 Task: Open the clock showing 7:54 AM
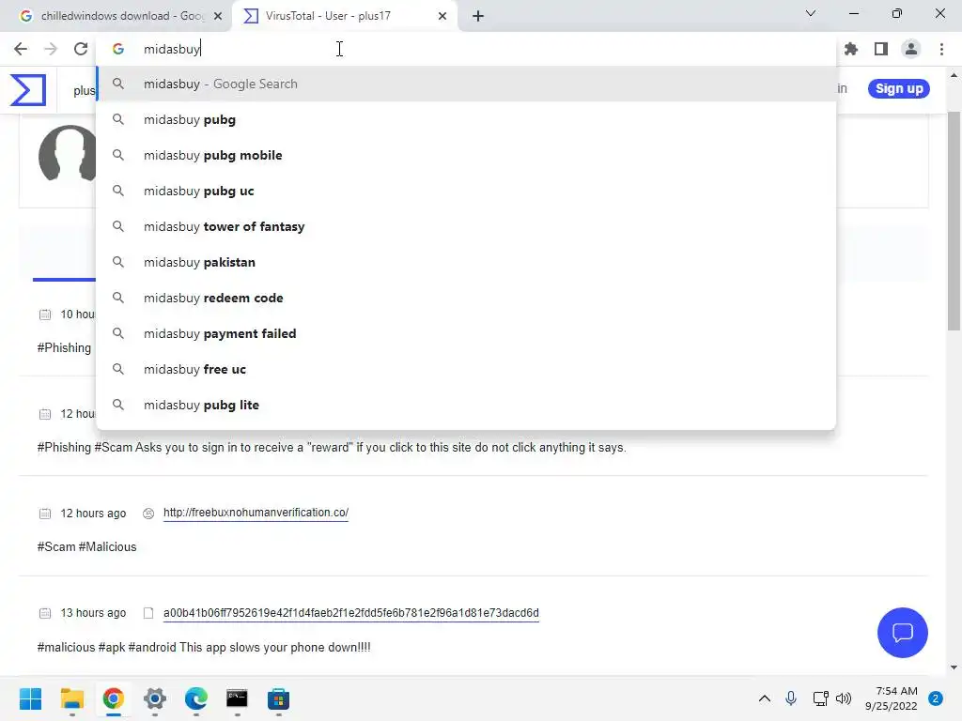(x=891, y=698)
